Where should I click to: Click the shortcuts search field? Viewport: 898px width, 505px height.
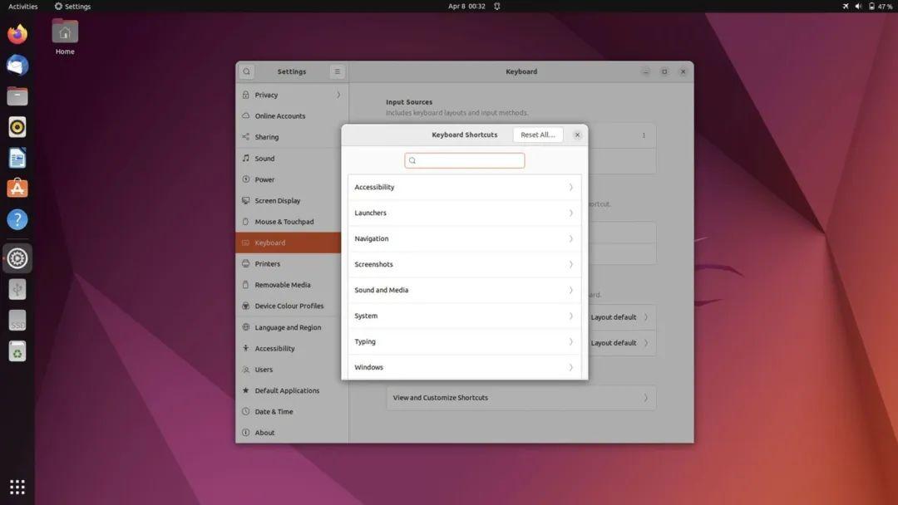[464, 159]
